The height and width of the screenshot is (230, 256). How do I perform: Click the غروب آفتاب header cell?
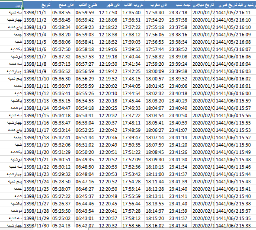[133, 5]
